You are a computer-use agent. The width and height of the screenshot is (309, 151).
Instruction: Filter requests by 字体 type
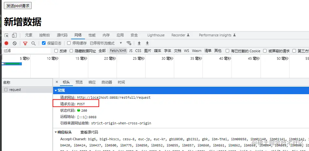(x=167, y=51)
